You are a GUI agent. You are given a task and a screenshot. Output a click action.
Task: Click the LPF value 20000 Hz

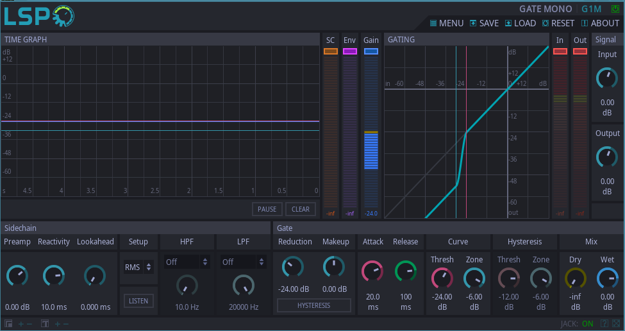(x=244, y=307)
